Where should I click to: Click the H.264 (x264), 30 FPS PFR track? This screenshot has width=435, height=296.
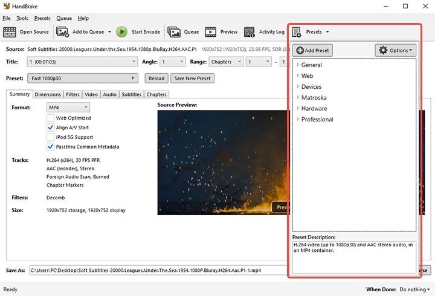[73, 160]
